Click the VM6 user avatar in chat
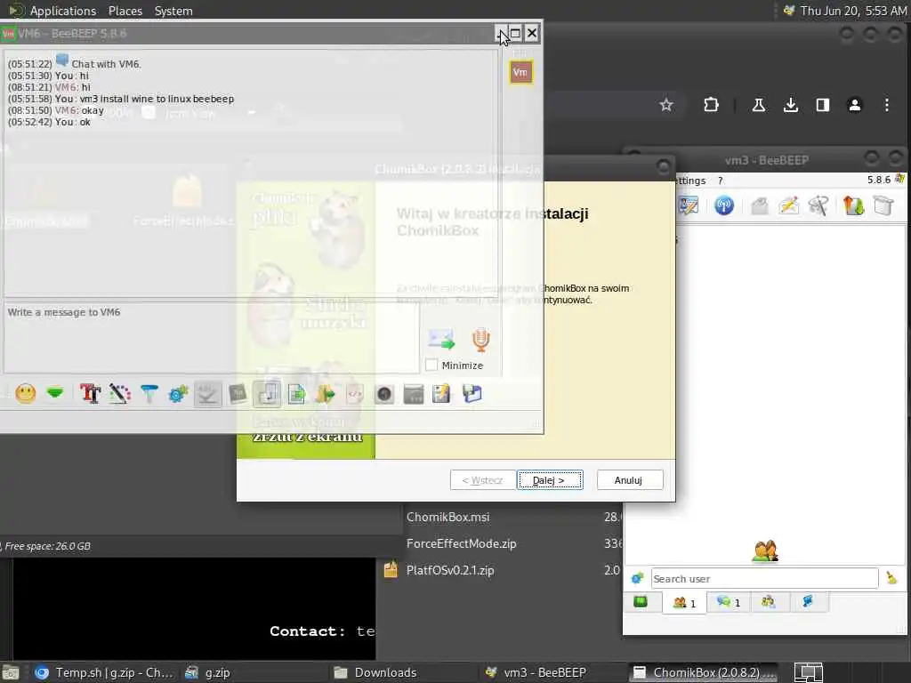This screenshot has width=911, height=683. (x=520, y=73)
